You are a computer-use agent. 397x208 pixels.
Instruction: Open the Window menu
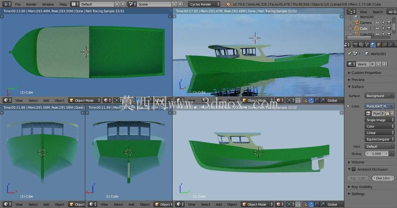pyautogui.click(x=48, y=4)
